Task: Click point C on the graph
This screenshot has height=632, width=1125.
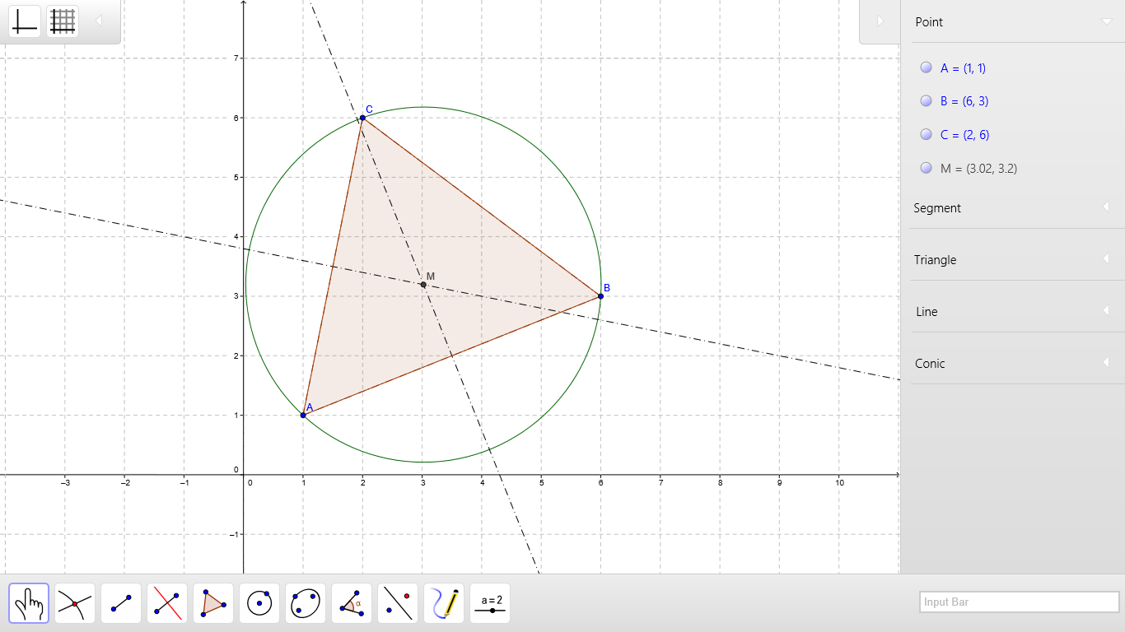Action: (362, 118)
